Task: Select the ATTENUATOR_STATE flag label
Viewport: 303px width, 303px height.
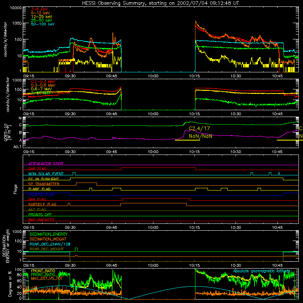Action: pyautogui.click(x=46, y=164)
